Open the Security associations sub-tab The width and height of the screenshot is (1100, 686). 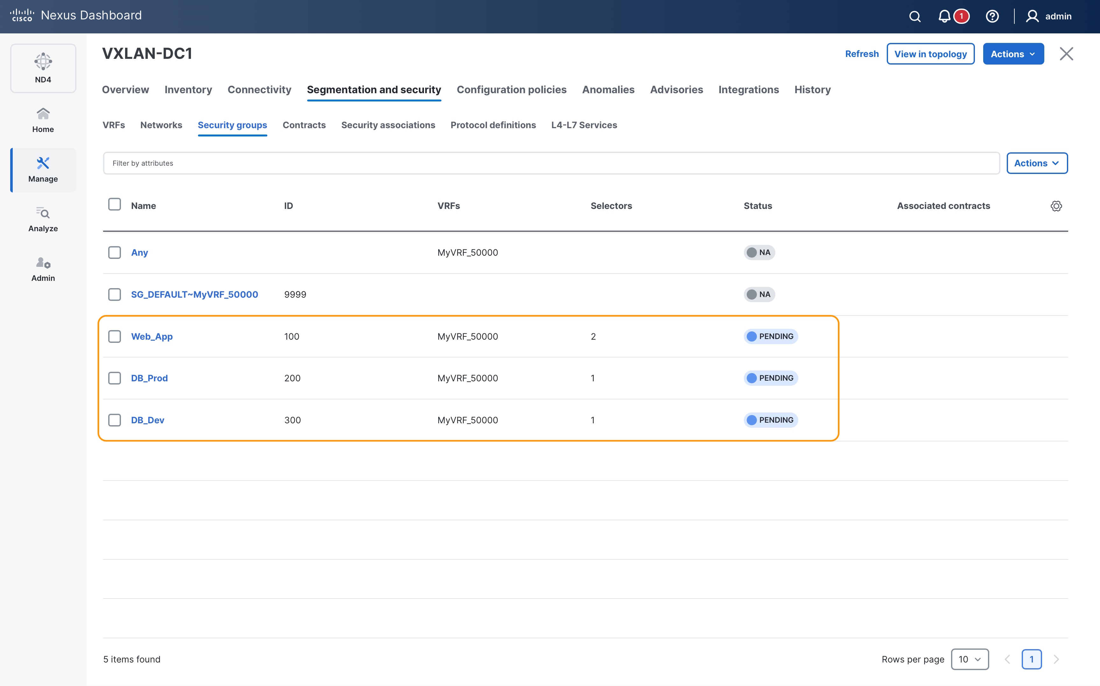click(x=388, y=125)
